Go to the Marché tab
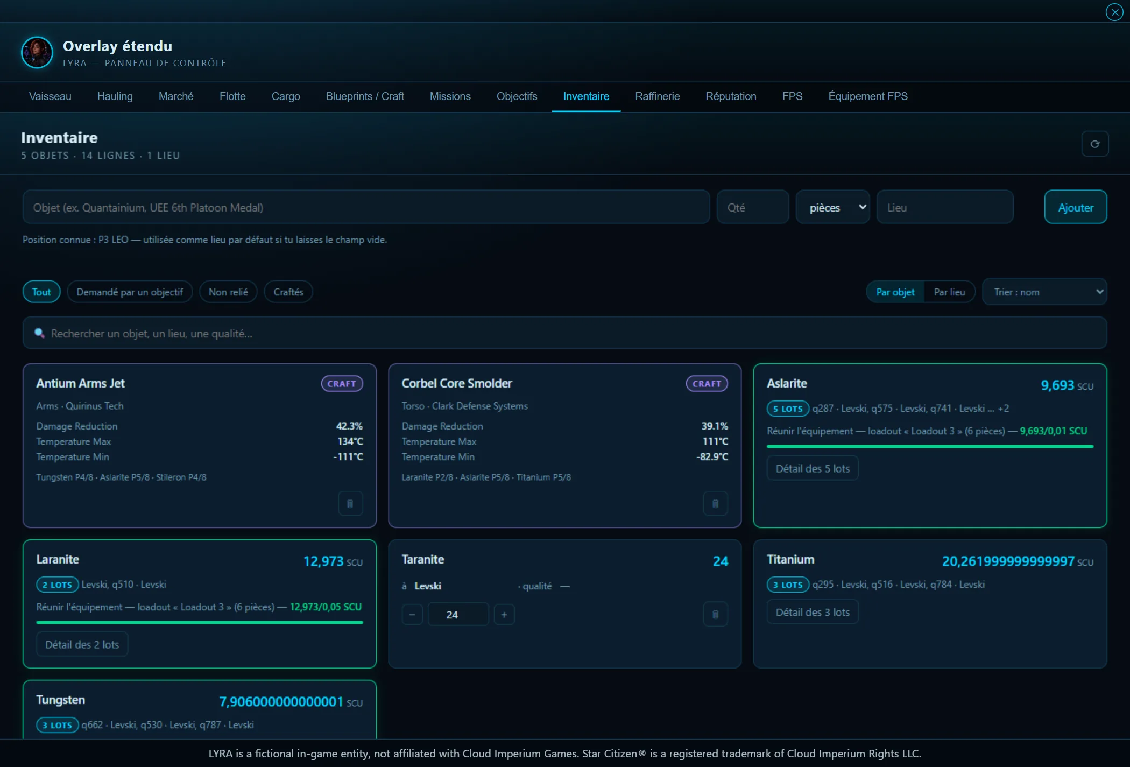Viewport: 1130px width, 767px height. (x=176, y=96)
